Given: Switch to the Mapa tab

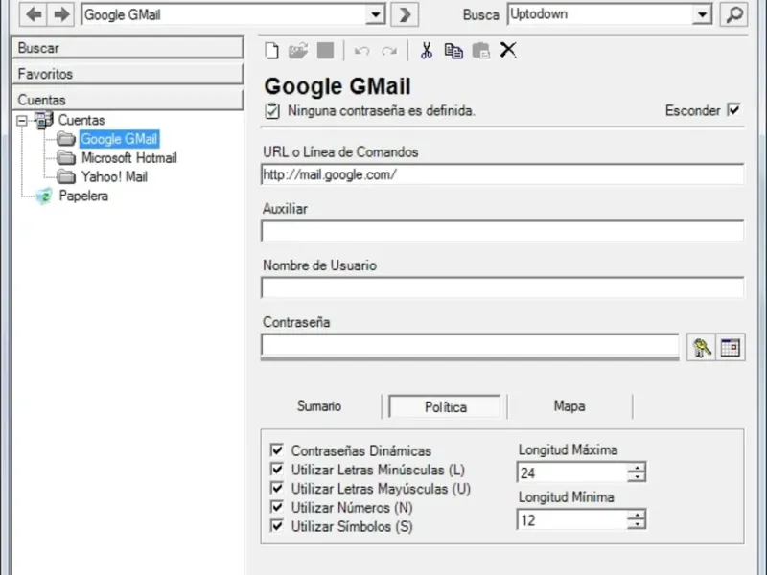Looking at the screenshot, I should click(569, 405).
